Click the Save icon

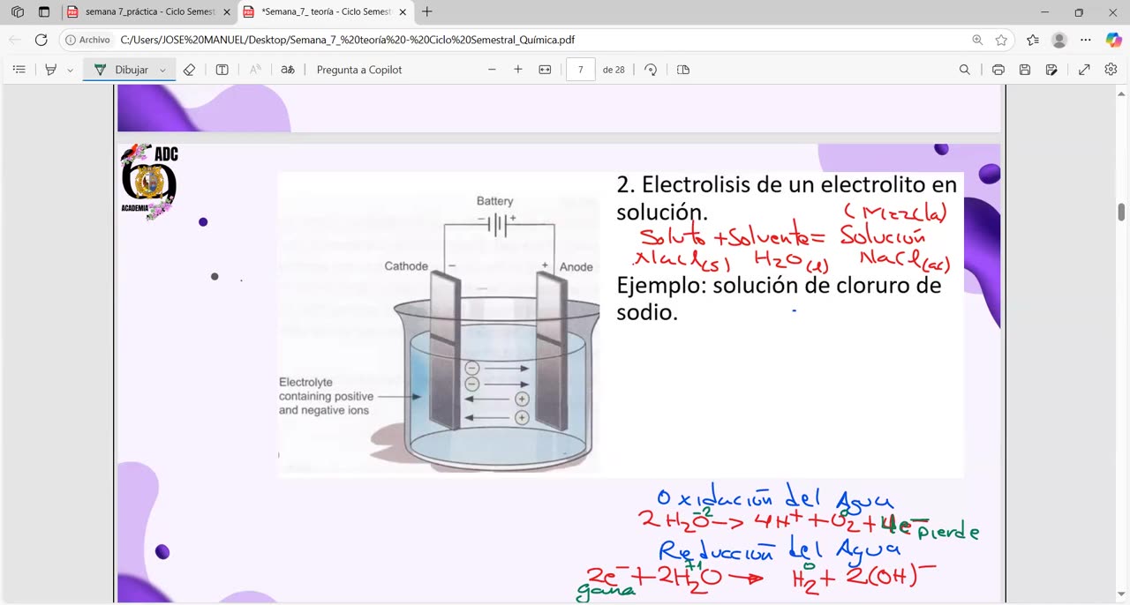(x=1025, y=70)
